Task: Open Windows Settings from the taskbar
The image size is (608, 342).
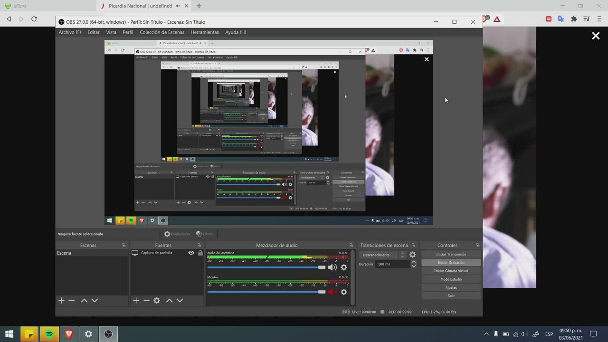Action: pos(88,334)
